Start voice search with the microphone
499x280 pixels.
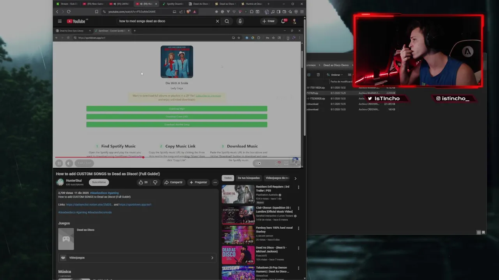pos(240,21)
